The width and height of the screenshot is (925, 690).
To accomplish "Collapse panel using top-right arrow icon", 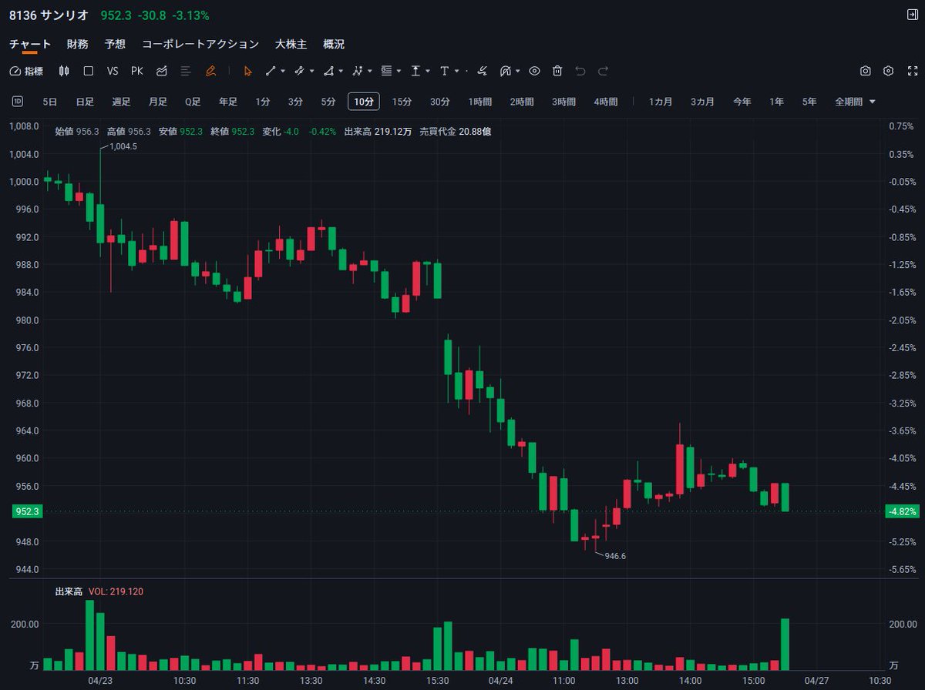I will click(x=912, y=15).
